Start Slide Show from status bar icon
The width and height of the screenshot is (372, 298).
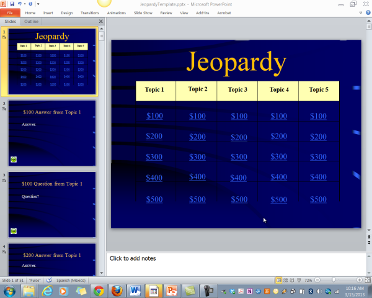tap(299, 281)
